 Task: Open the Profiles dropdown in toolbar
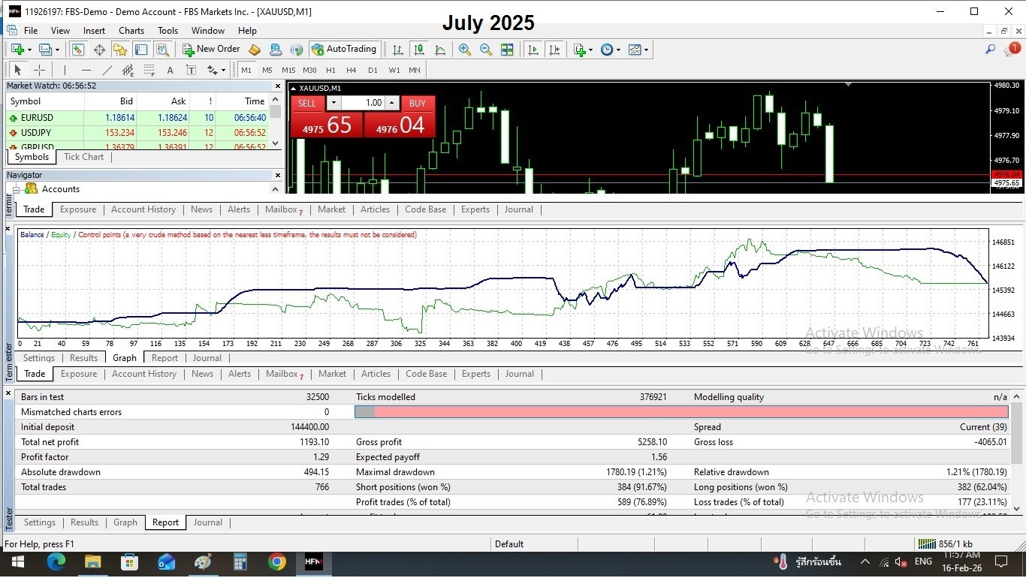[x=50, y=50]
